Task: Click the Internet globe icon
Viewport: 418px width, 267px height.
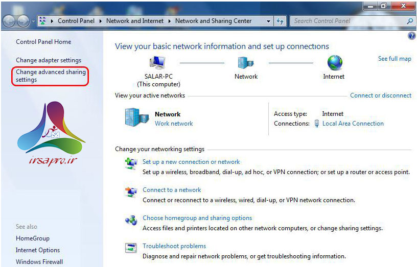Action: point(335,63)
